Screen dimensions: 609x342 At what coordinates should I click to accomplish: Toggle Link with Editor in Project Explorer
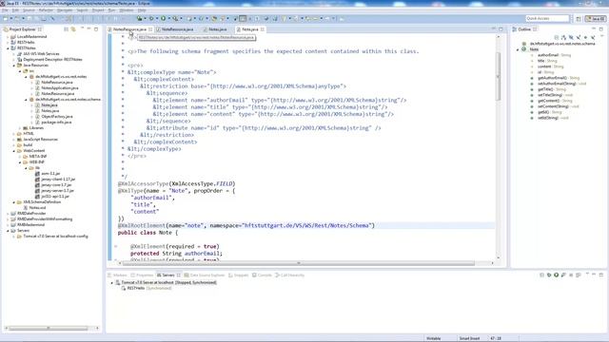73,29
